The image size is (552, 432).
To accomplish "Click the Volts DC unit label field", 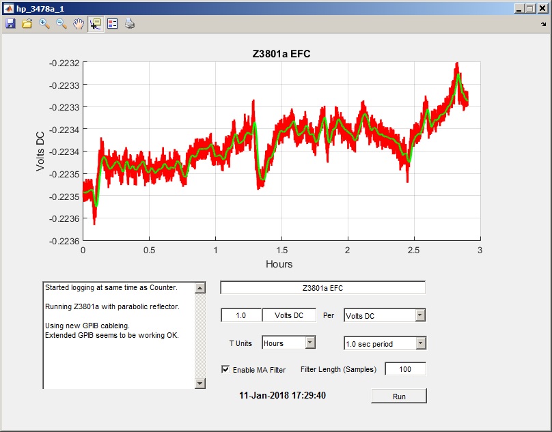I will tap(289, 315).
